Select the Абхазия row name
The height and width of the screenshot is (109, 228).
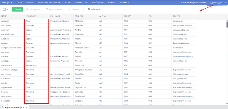click(x=12, y=21)
